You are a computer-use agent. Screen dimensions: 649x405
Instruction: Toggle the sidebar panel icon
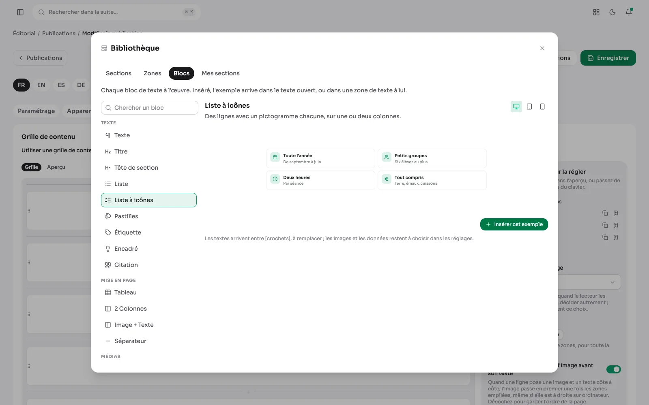click(20, 12)
